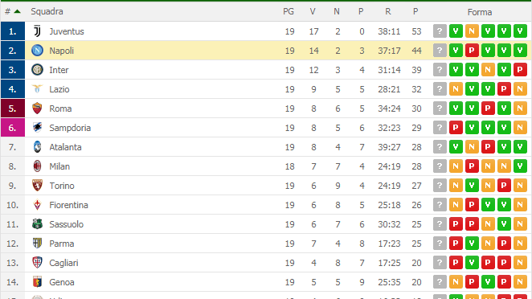
Task: Click Napoli's red P loss form badge
Action: [472, 51]
